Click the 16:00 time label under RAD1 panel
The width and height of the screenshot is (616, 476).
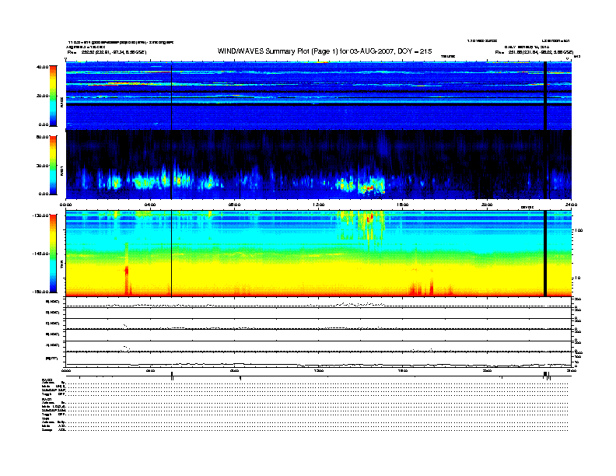click(403, 205)
